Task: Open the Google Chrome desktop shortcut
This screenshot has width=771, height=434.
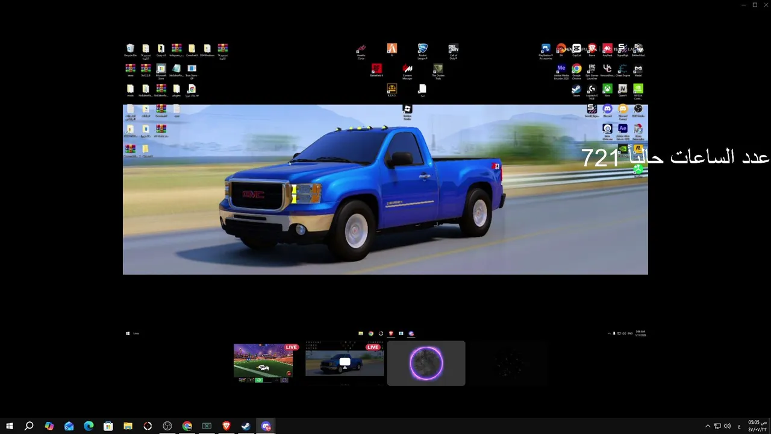Action: point(576,71)
